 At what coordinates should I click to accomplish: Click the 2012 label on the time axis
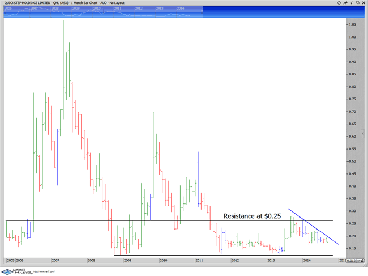point(235,260)
